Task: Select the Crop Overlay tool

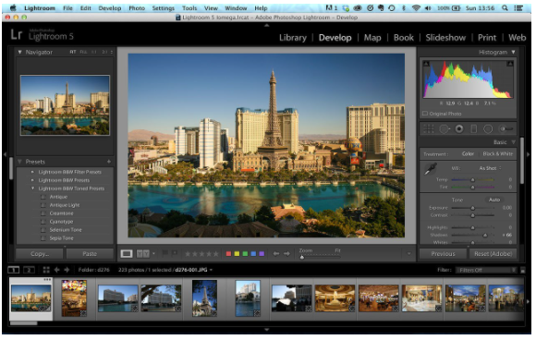Action: [428, 128]
